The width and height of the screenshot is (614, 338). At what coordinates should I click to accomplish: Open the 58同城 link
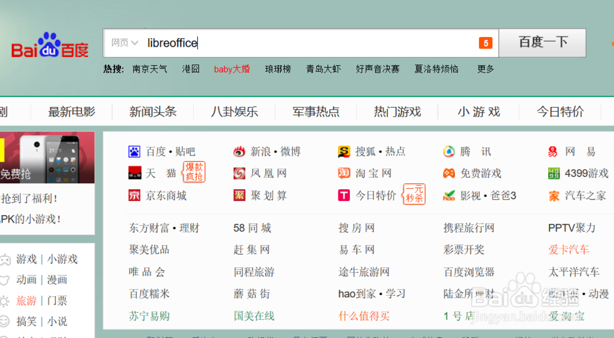point(252,228)
